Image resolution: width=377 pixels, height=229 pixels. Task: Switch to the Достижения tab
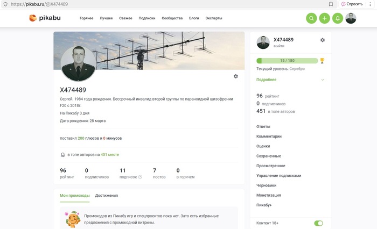point(107,196)
